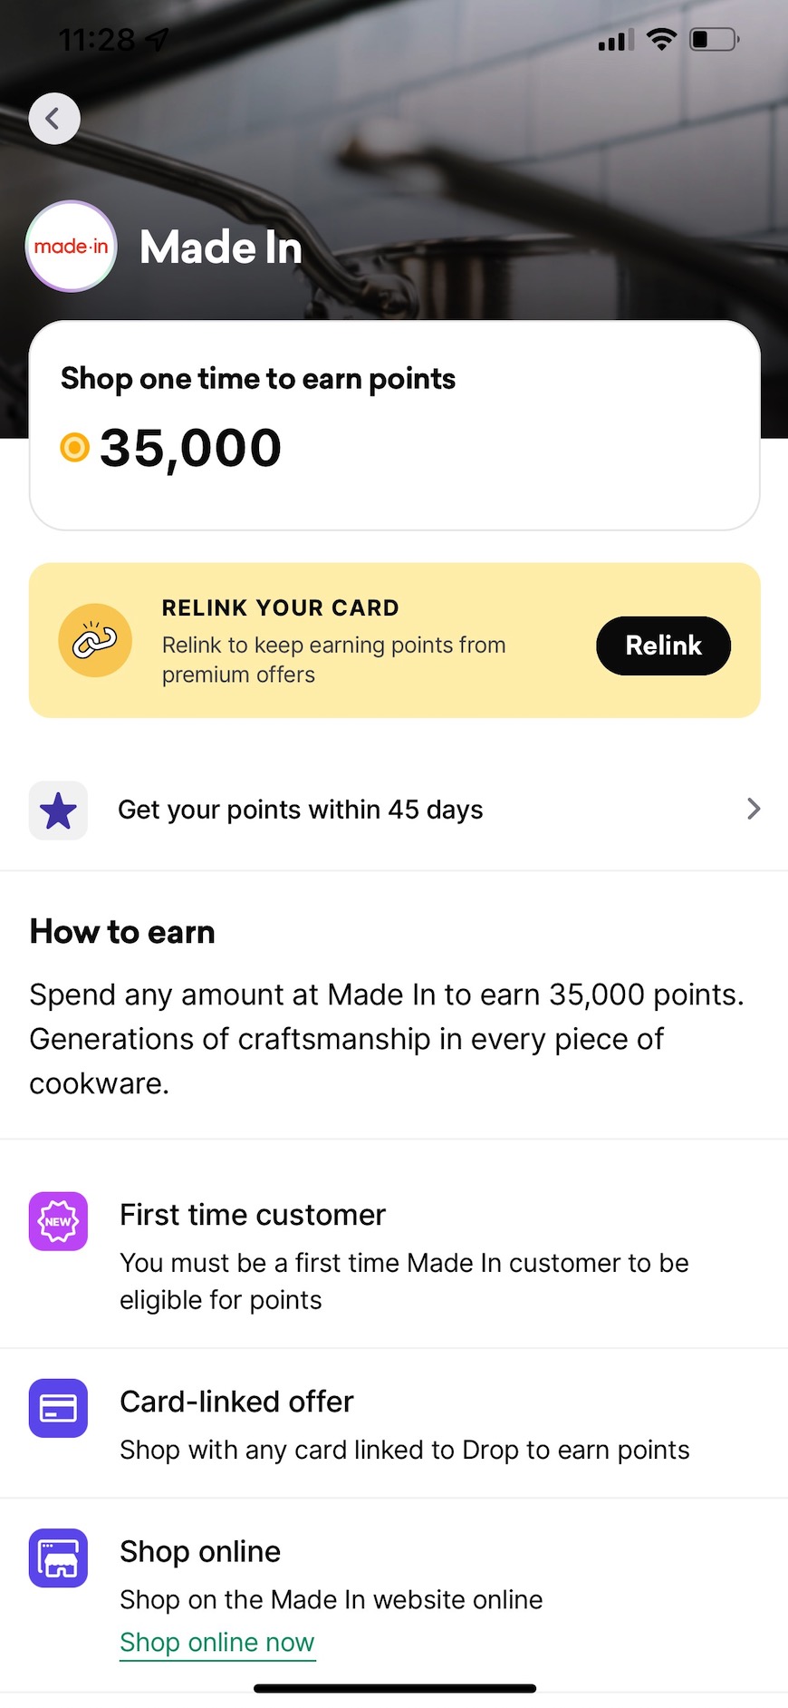Tap the yellow Relink Your Card banner
The width and height of the screenshot is (788, 1708).
(x=362, y=641)
